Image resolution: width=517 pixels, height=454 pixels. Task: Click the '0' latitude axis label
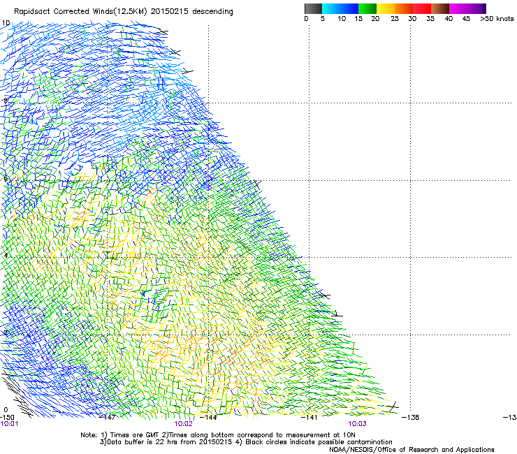click(x=6, y=410)
